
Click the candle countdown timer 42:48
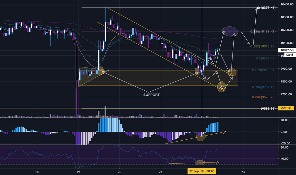290,55
